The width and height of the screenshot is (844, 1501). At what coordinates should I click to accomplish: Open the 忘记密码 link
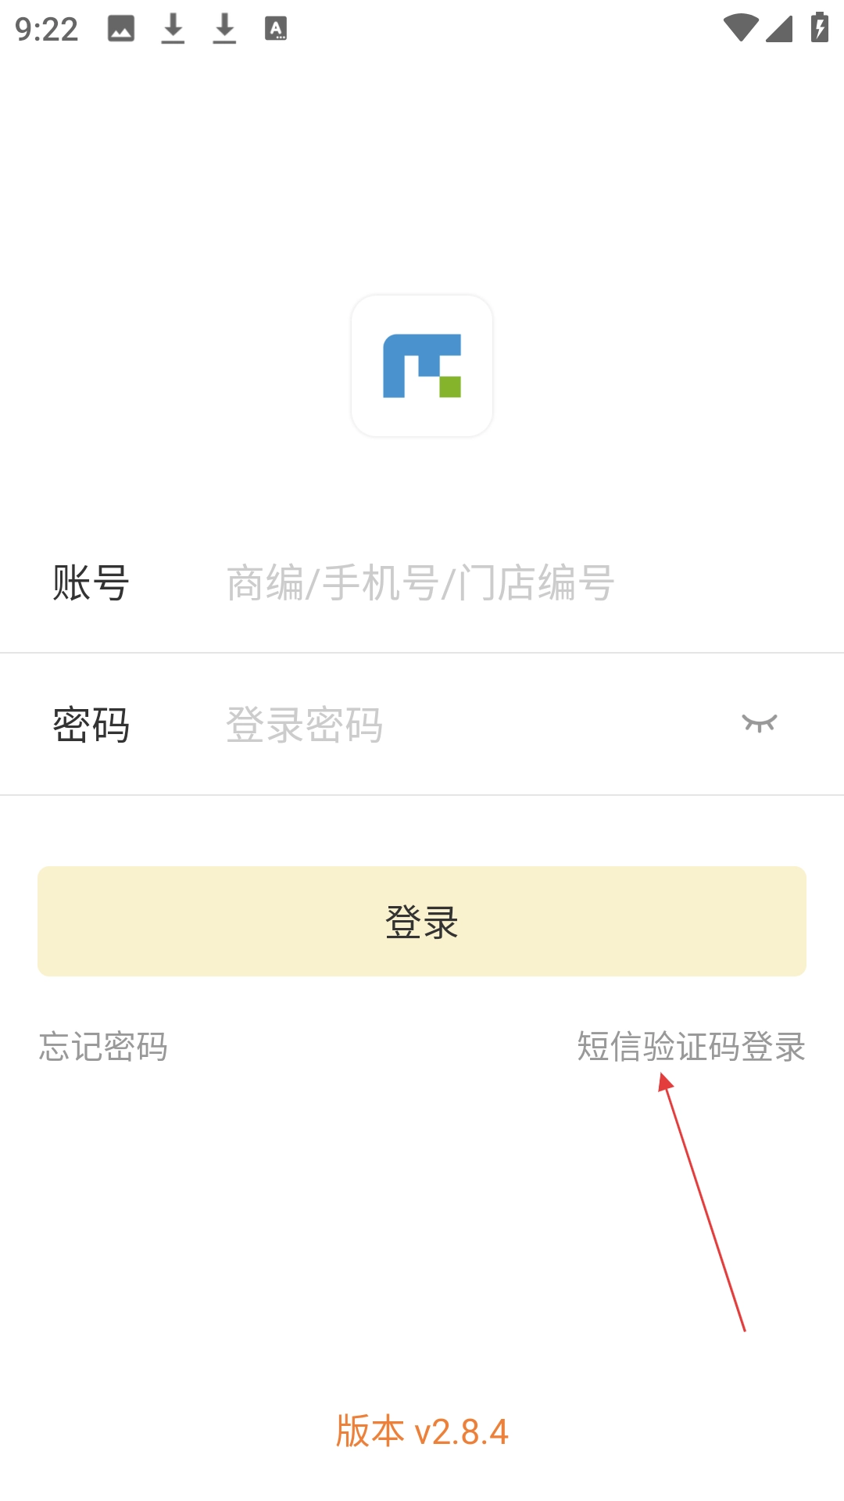click(103, 1047)
